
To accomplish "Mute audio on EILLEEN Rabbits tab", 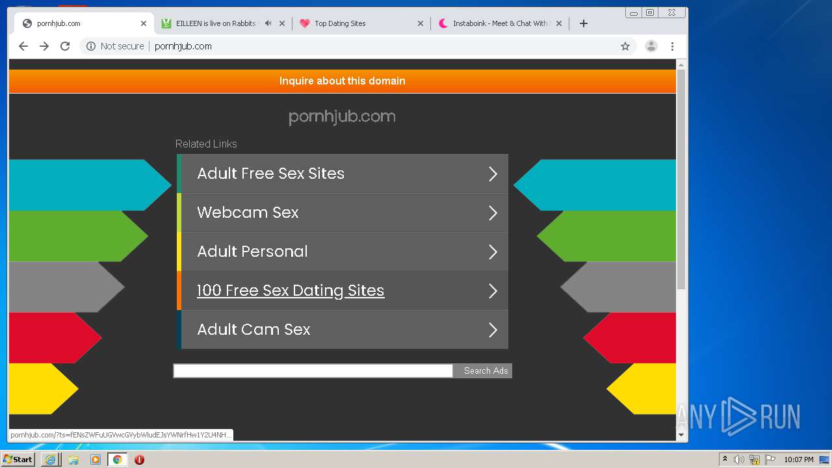I will pyautogui.click(x=268, y=23).
